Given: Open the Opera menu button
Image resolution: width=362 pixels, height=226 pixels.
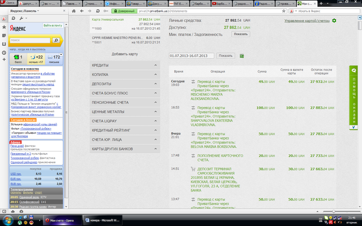Looking at the screenshot, I should pos(8,3).
